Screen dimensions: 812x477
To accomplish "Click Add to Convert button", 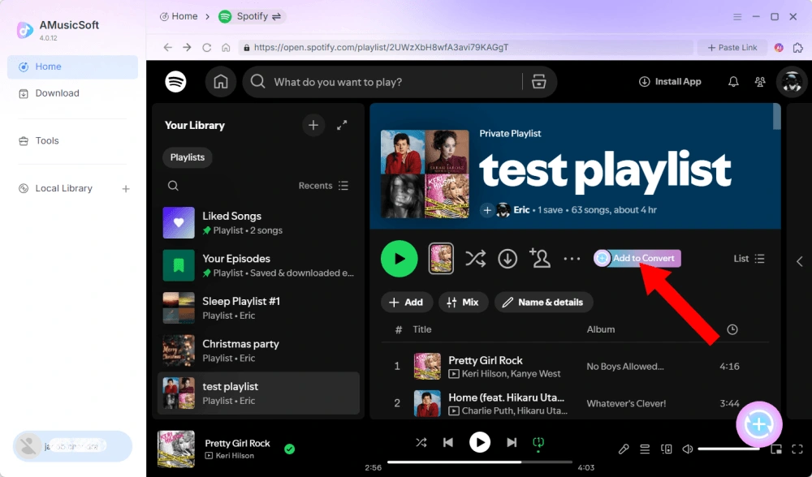I will pyautogui.click(x=637, y=258).
